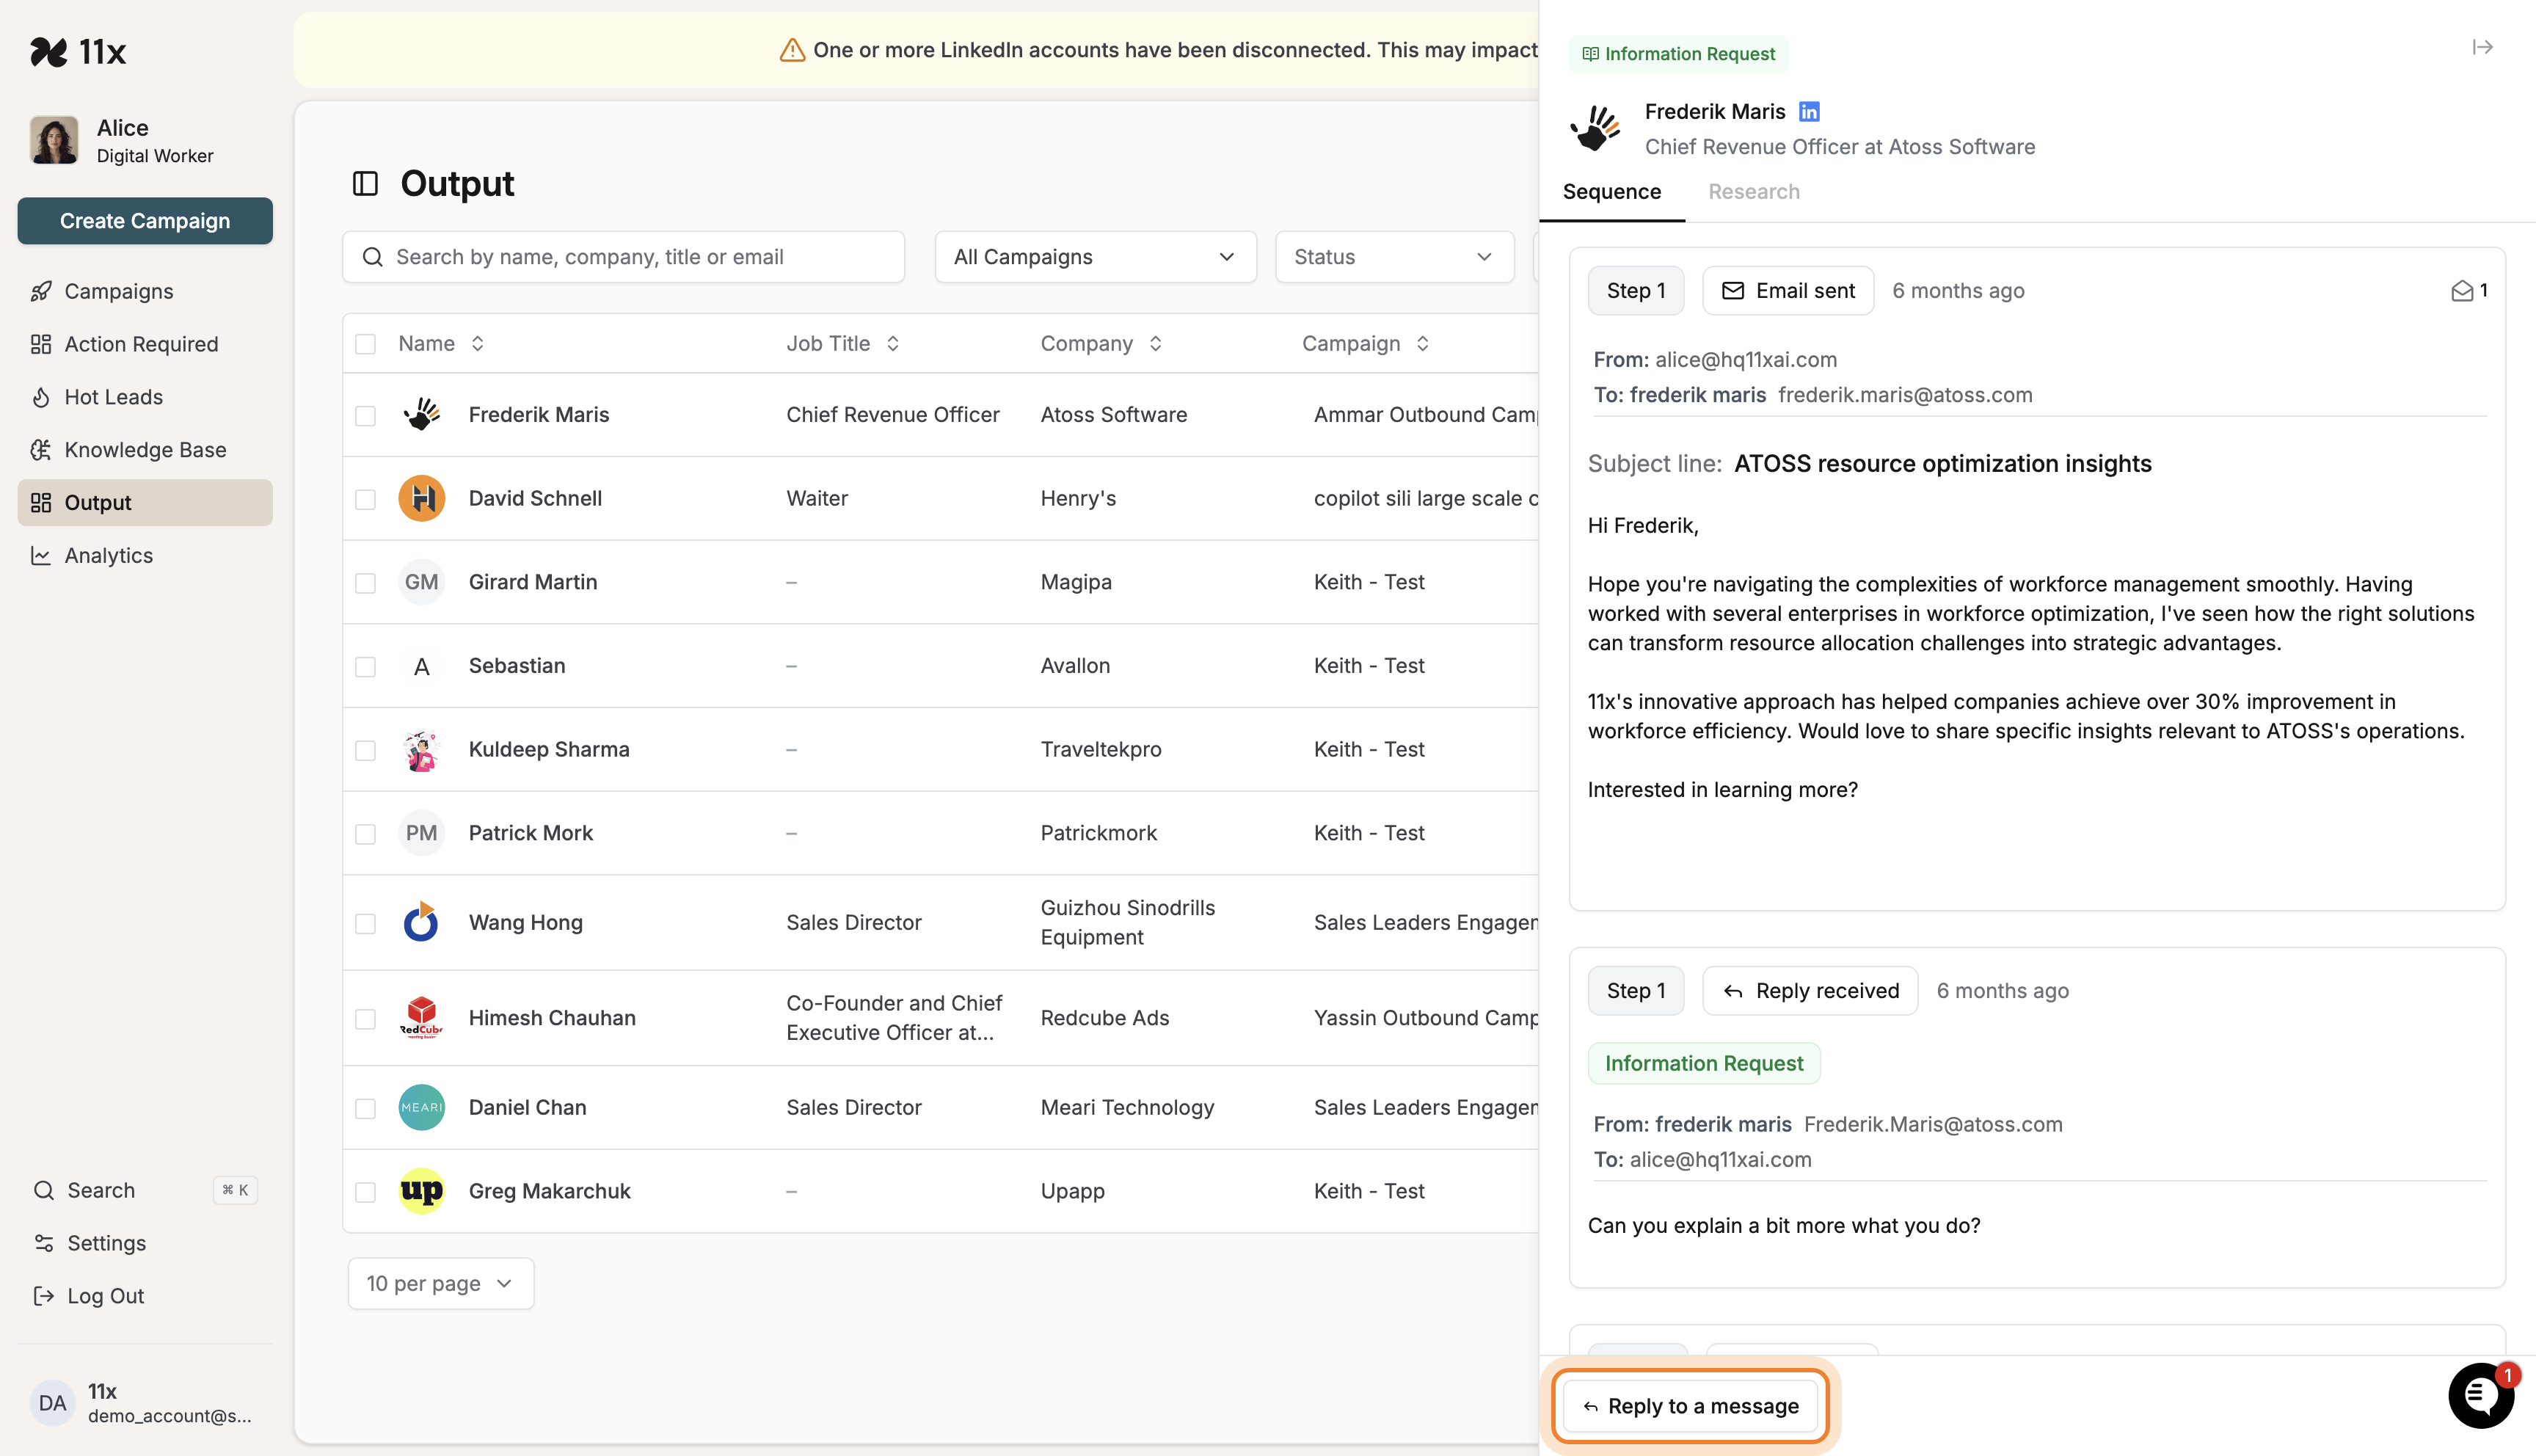Expand the Status filter dropdown

(1393, 257)
